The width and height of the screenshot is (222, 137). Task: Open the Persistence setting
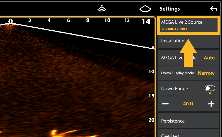(188, 121)
